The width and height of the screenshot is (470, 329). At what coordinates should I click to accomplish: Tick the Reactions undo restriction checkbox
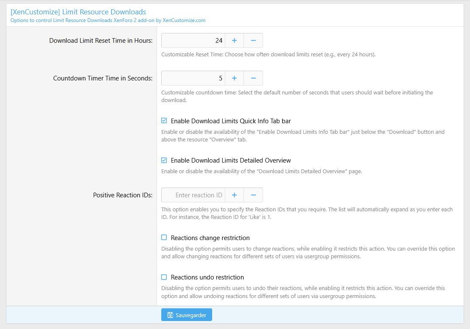coord(164,277)
